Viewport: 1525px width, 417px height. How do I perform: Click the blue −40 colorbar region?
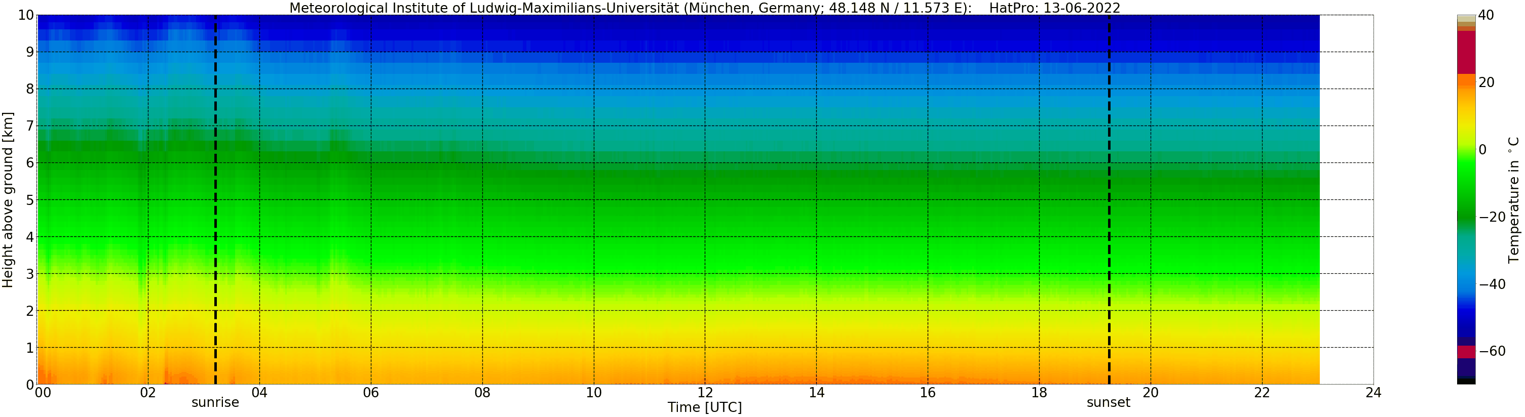point(1466,284)
